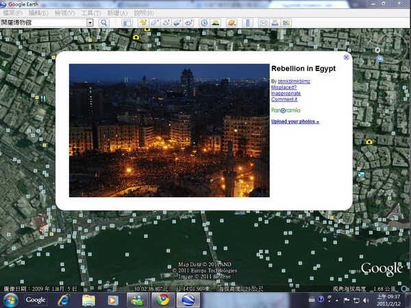This screenshot has width=411, height=308.
Task: View in Google Maps toolbar icon
Action: [286, 23]
